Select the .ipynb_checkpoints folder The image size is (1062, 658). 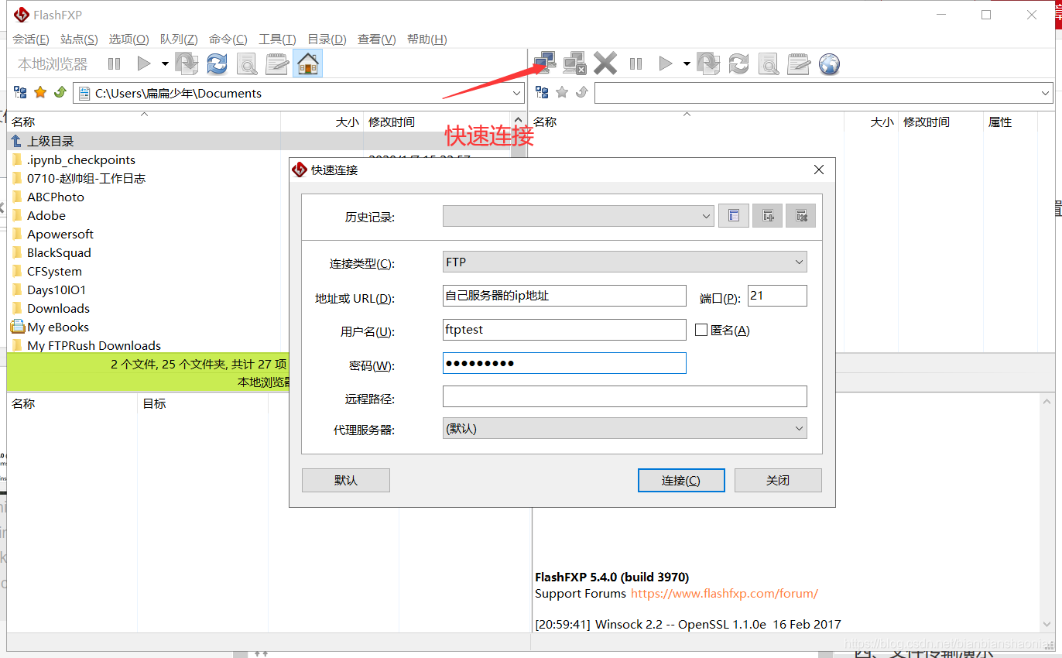pos(81,159)
